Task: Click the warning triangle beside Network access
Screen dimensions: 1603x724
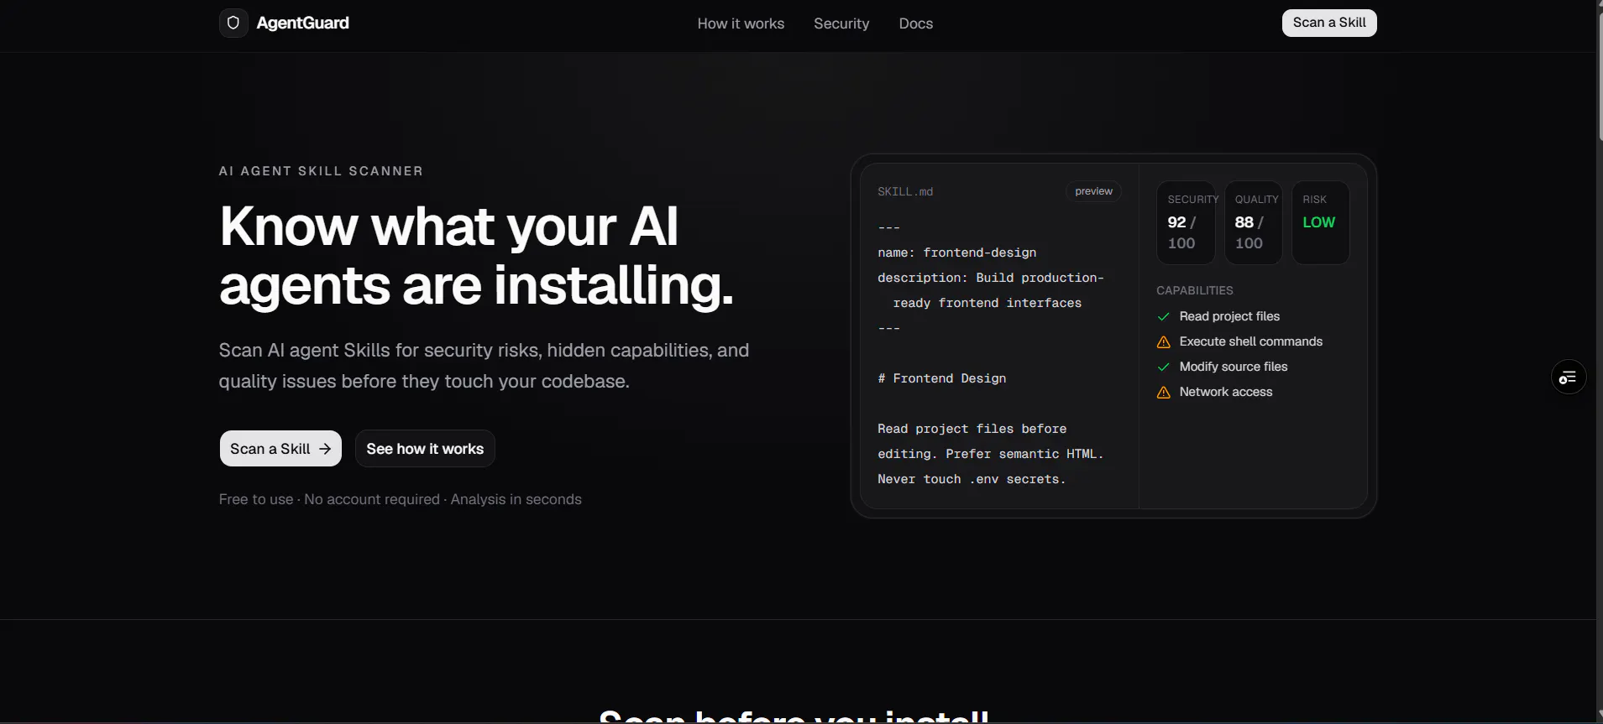Action: [x=1163, y=392]
